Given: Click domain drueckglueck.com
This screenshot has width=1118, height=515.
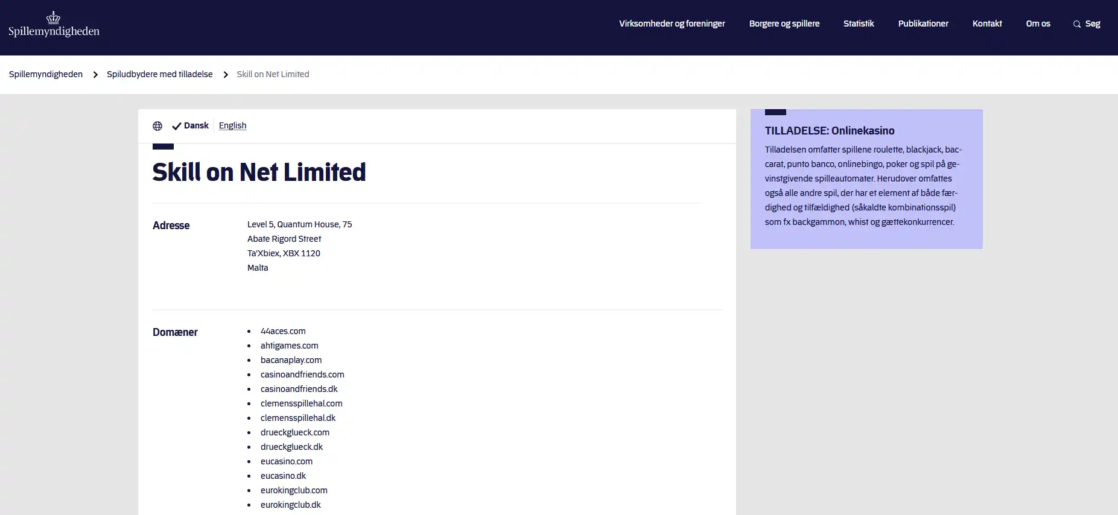Looking at the screenshot, I should coord(295,432).
